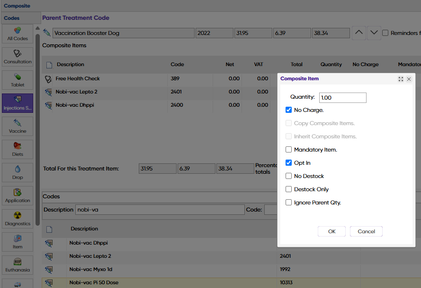The height and width of the screenshot is (288, 421).
Task: Open the Tablet codes category
Action: [18, 80]
